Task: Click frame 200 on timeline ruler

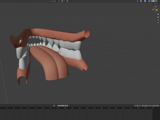Action: point(116,108)
